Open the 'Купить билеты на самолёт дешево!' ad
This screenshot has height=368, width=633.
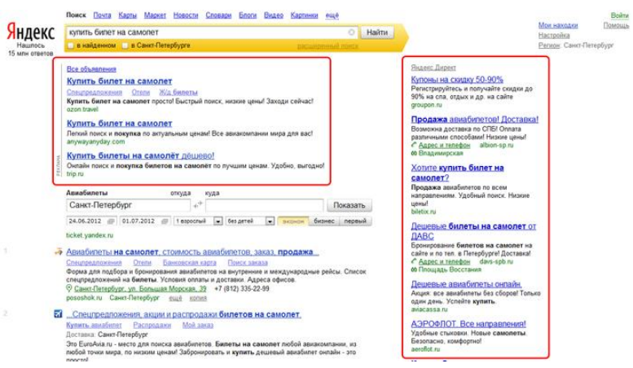click(140, 156)
